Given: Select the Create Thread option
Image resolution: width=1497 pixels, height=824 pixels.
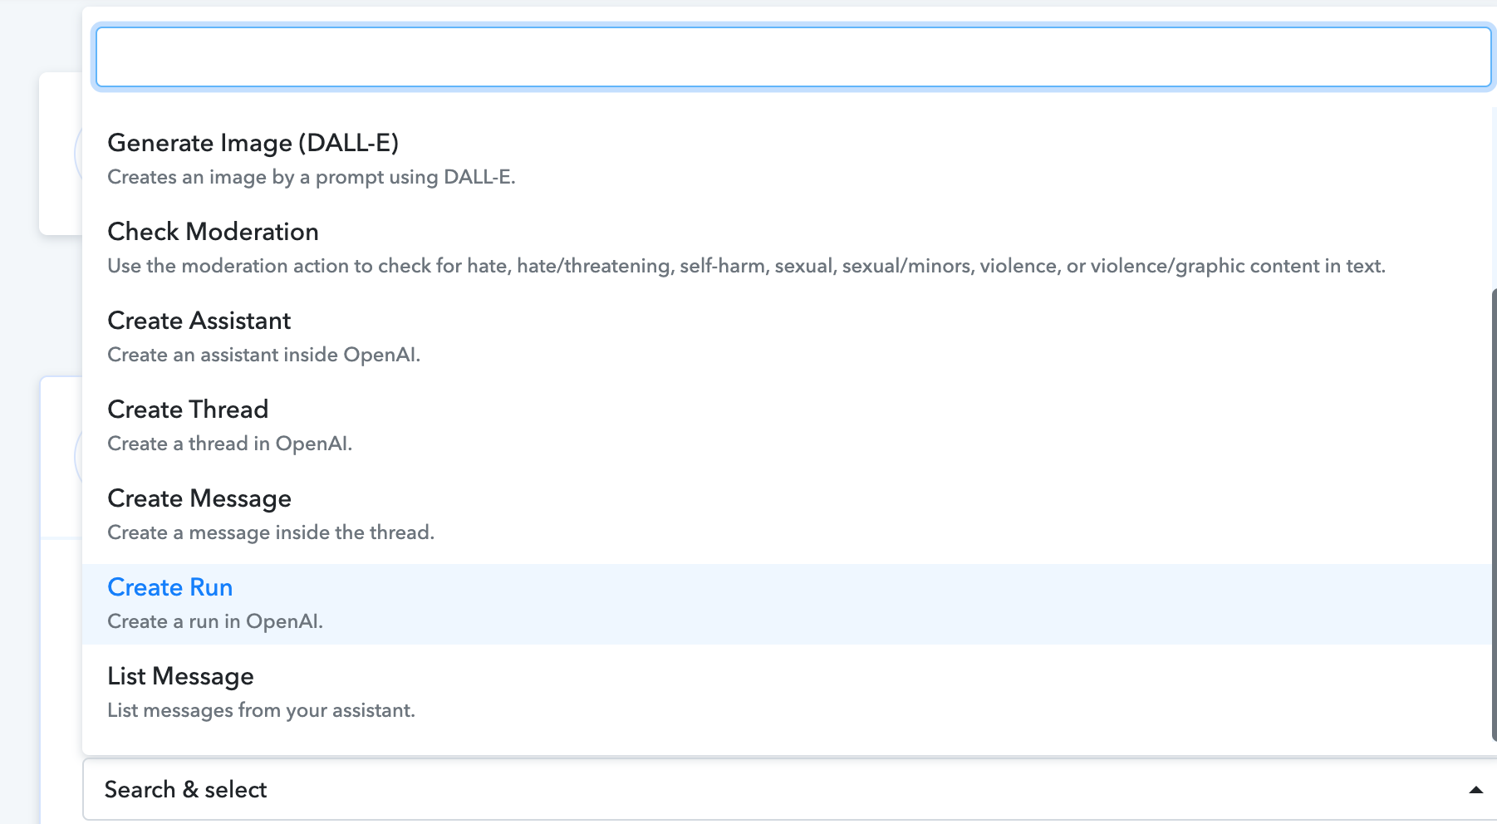Looking at the screenshot, I should pyautogui.click(x=787, y=425).
